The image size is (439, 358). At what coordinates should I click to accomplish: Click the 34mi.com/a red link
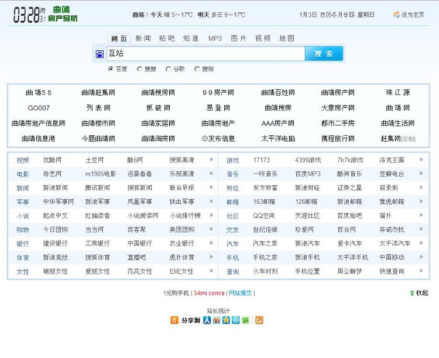click(209, 293)
